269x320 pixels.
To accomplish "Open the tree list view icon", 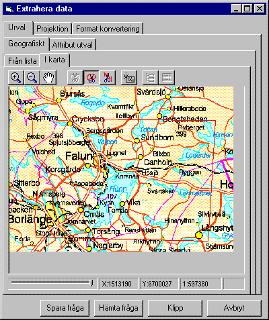I will pyautogui.click(x=150, y=78).
